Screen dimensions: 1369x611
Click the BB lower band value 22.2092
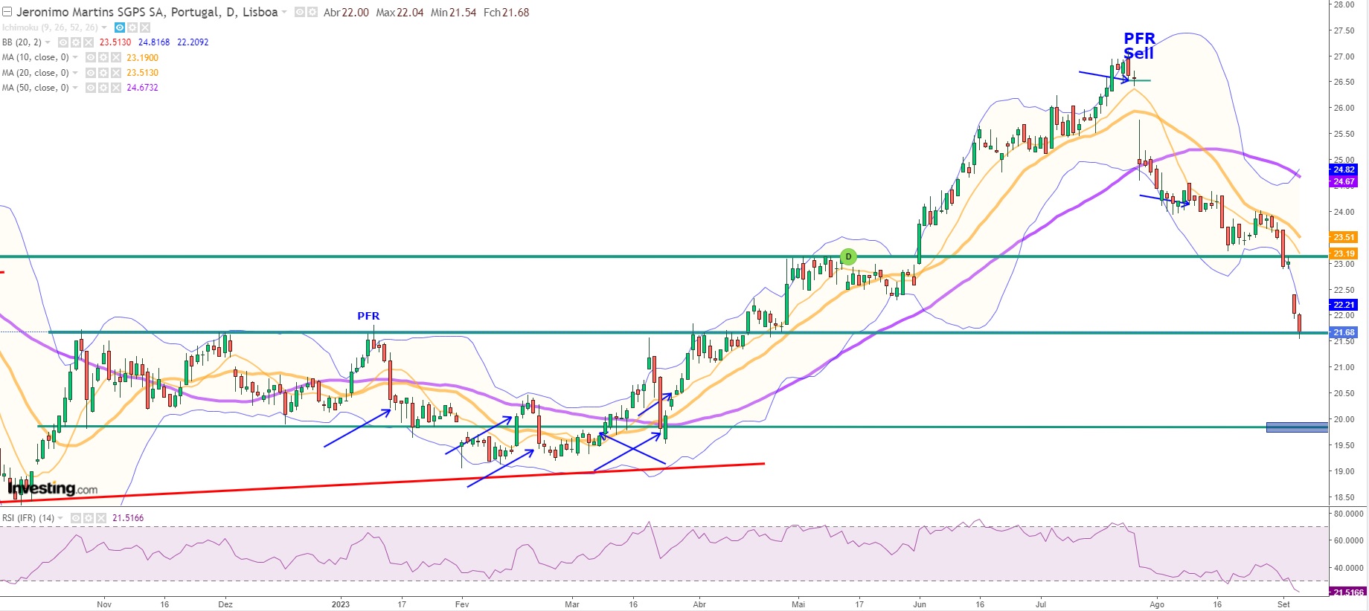(x=193, y=42)
